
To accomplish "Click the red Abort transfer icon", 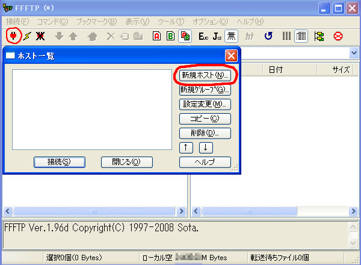I will pyautogui.click(x=338, y=36).
